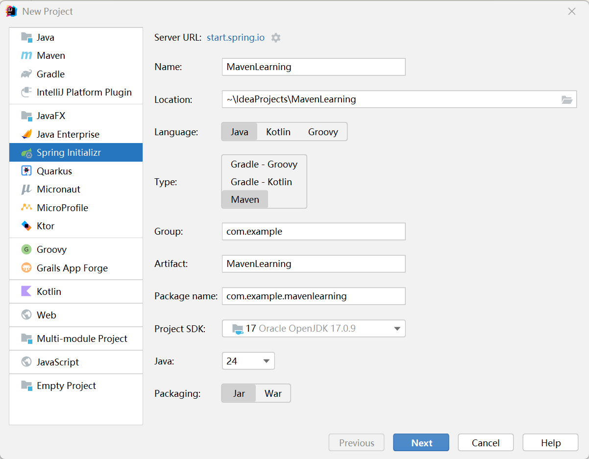589x459 pixels.
Task: Click the 'Language:' label
Action: pos(176,132)
